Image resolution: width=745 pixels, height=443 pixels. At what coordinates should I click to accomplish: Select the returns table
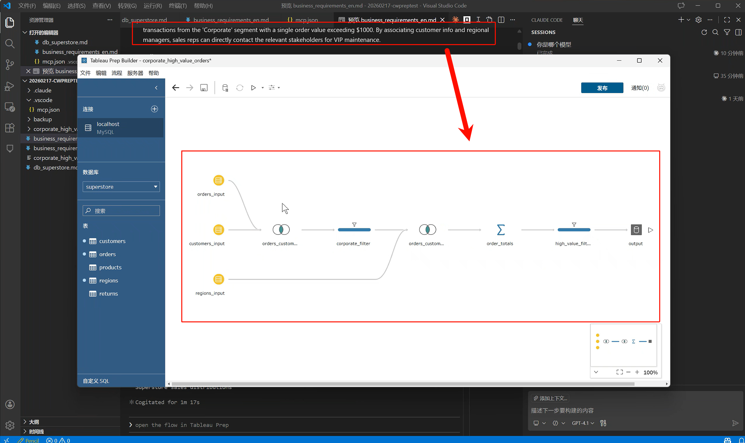(109, 293)
